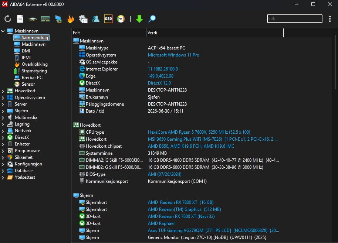Select the DIMMA2 memory row
Screen dimensions: 338x243
tap(177, 160)
